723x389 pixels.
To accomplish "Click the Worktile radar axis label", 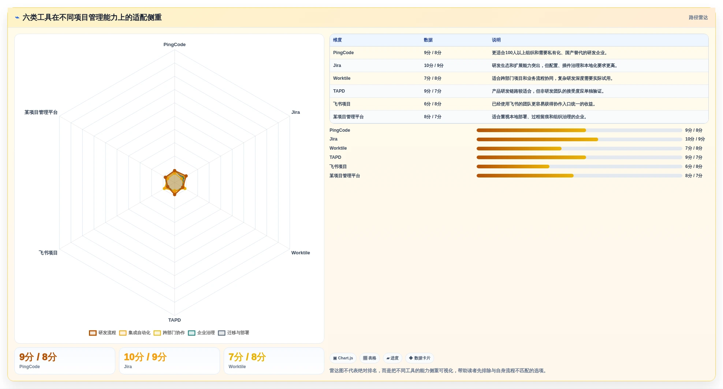I will click(x=301, y=253).
